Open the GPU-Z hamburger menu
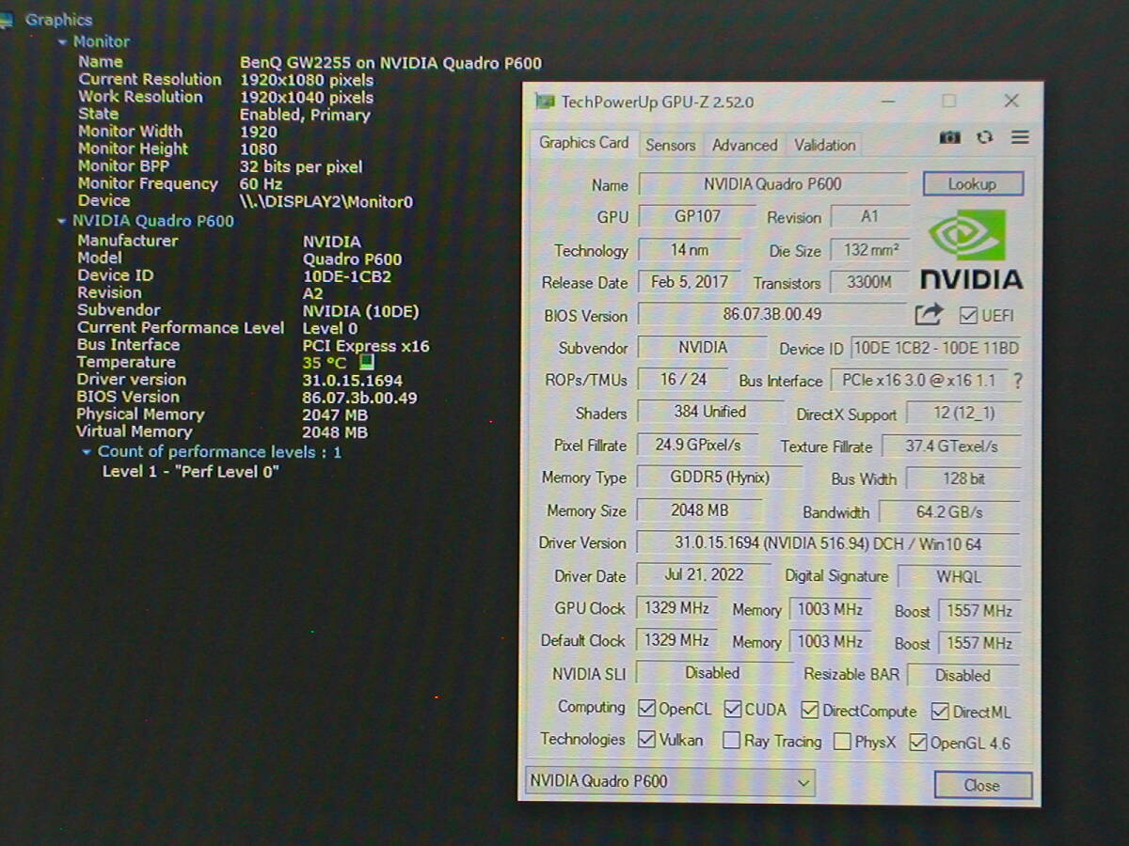 coord(1020,137)
